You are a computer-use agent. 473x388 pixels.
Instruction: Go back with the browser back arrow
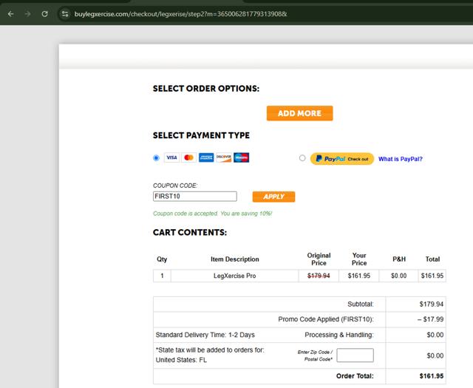[x=10, y=14]
